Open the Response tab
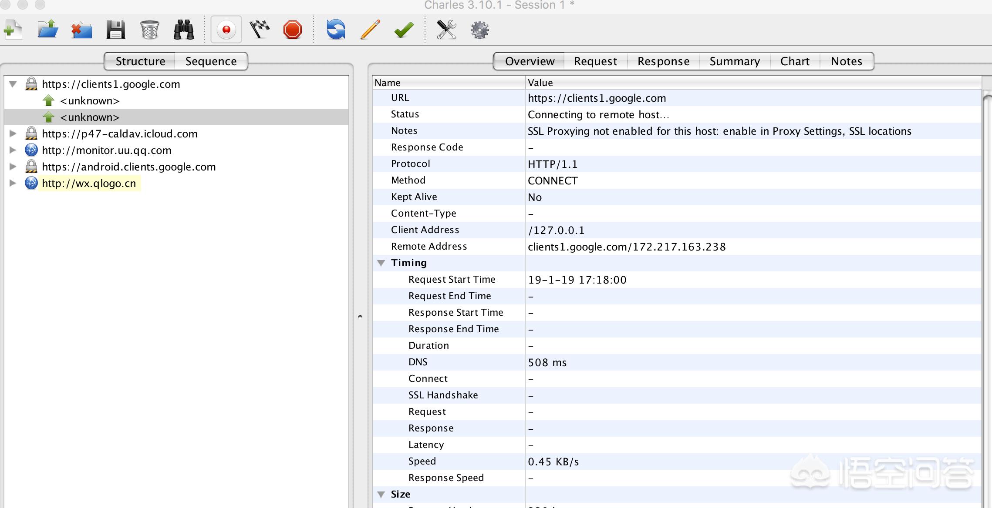 (x=663, y=61)
